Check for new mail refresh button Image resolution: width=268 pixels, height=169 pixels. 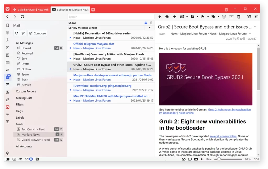(16, 33)
